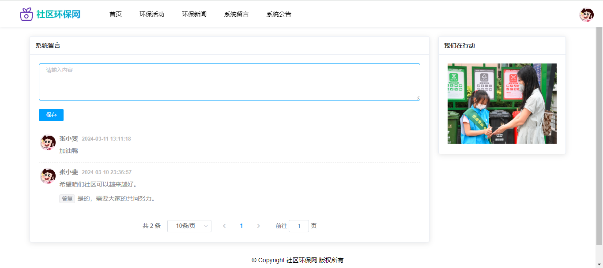Click the timestamp 2024-03-10 23:36:57

tap(106, 172)
